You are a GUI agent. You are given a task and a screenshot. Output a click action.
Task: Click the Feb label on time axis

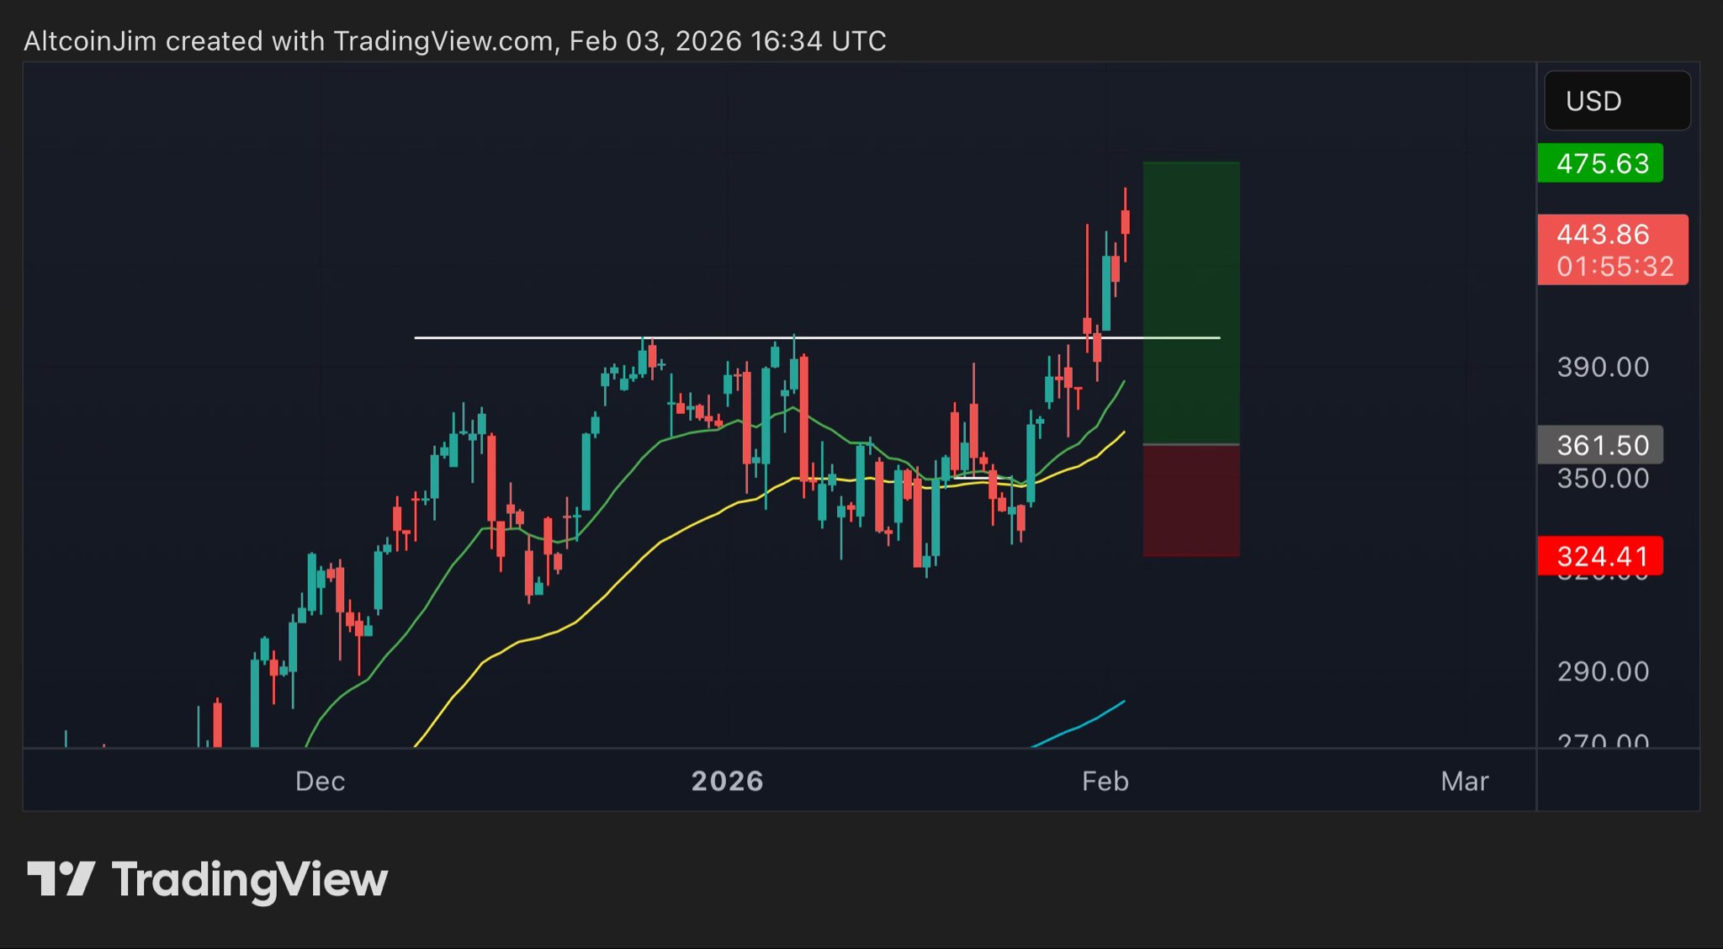tap(1105, 782)
